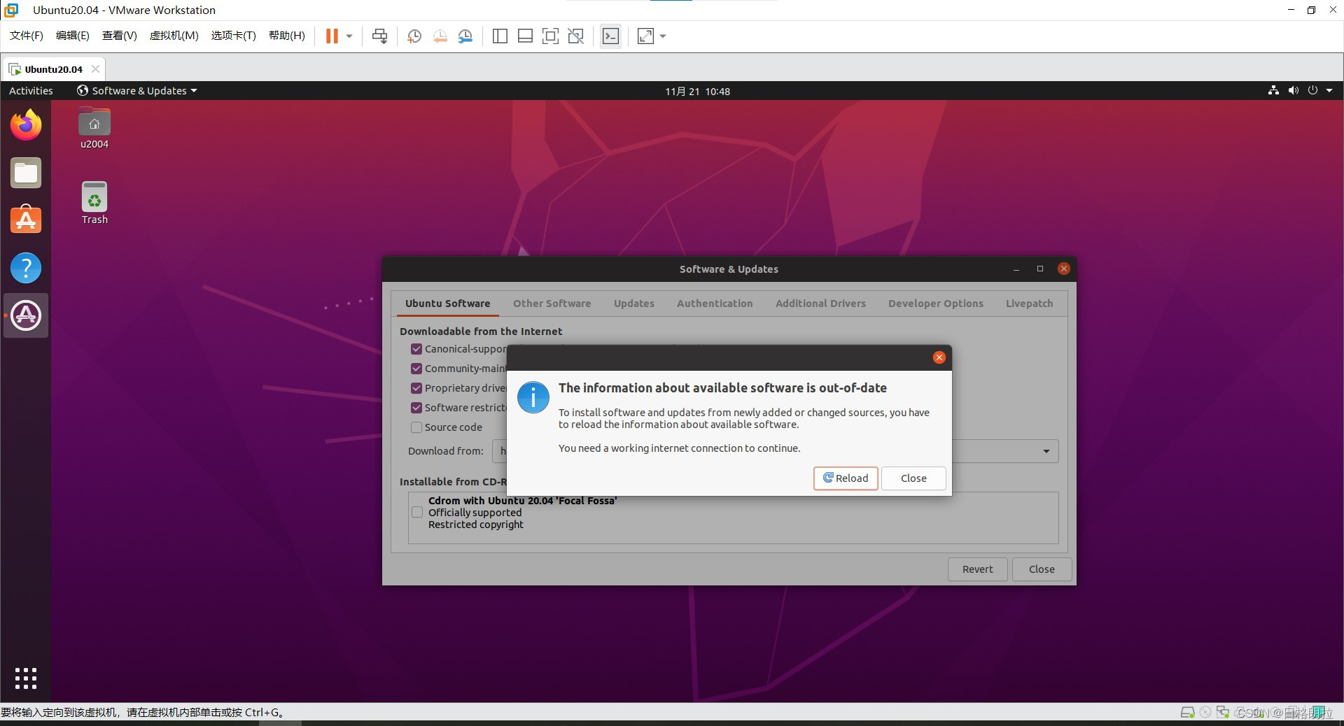
Task: Click Close in the out-of-date dialog
Action: [x=913, y=478]
